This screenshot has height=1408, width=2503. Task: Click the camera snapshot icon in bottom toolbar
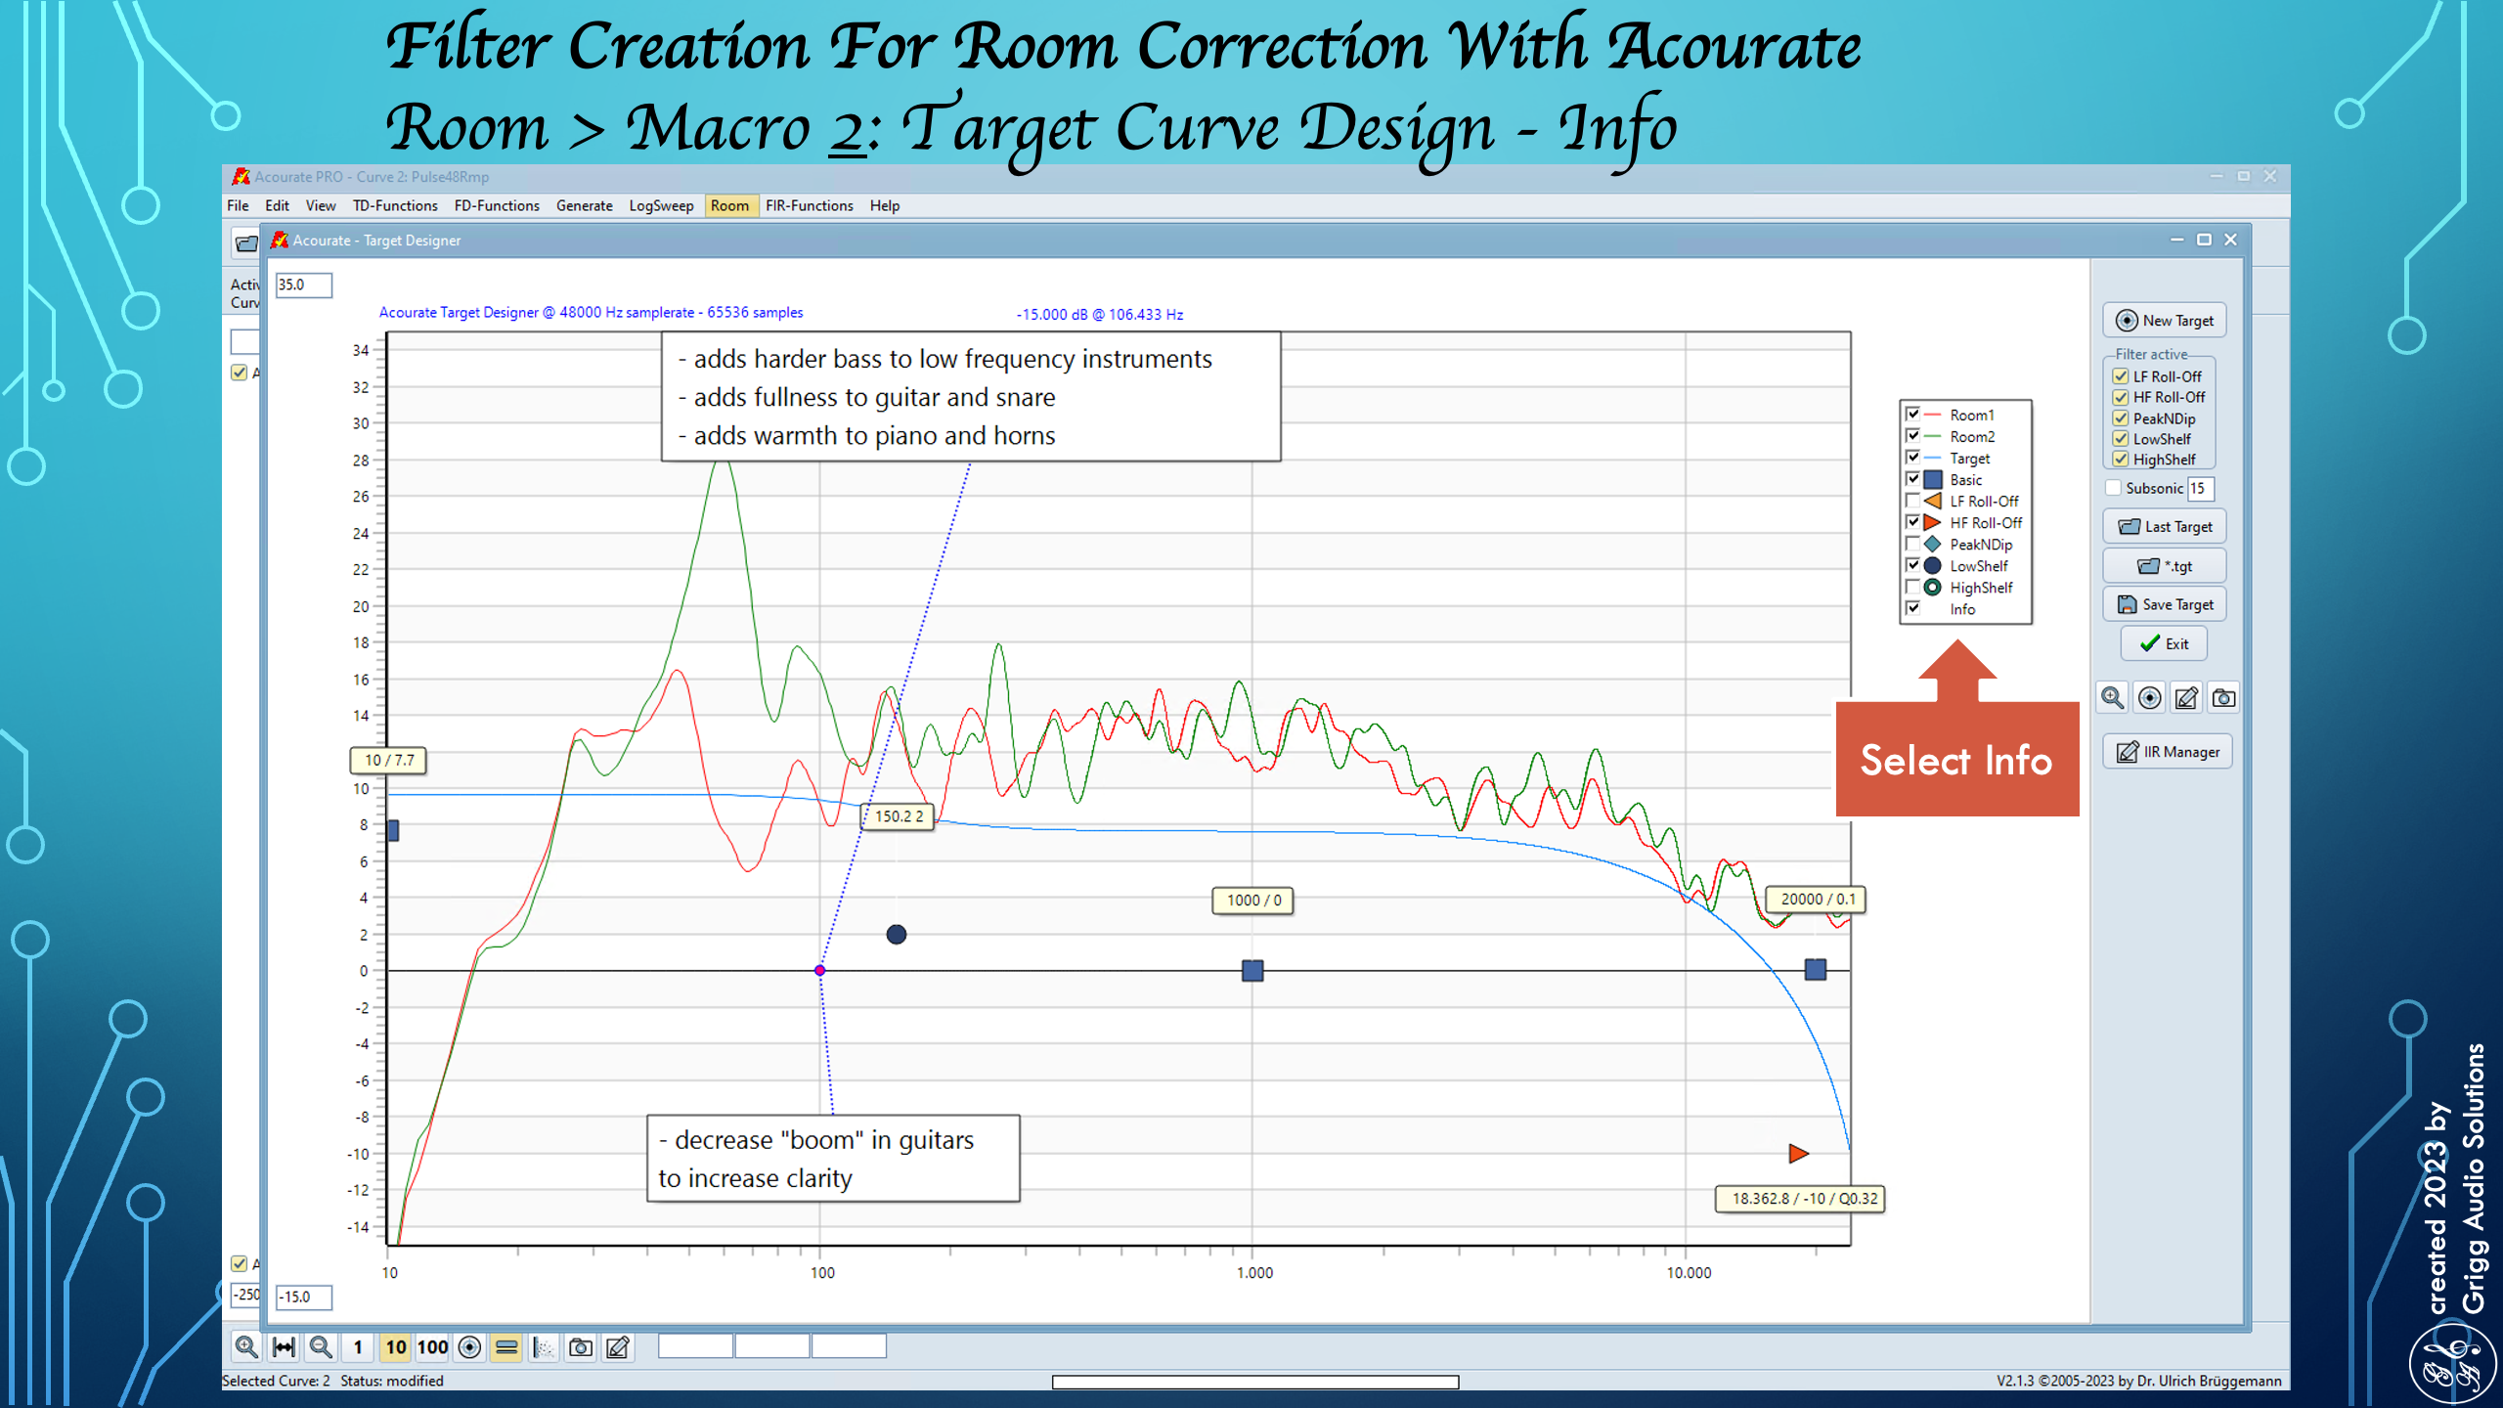pos(581,1346)
